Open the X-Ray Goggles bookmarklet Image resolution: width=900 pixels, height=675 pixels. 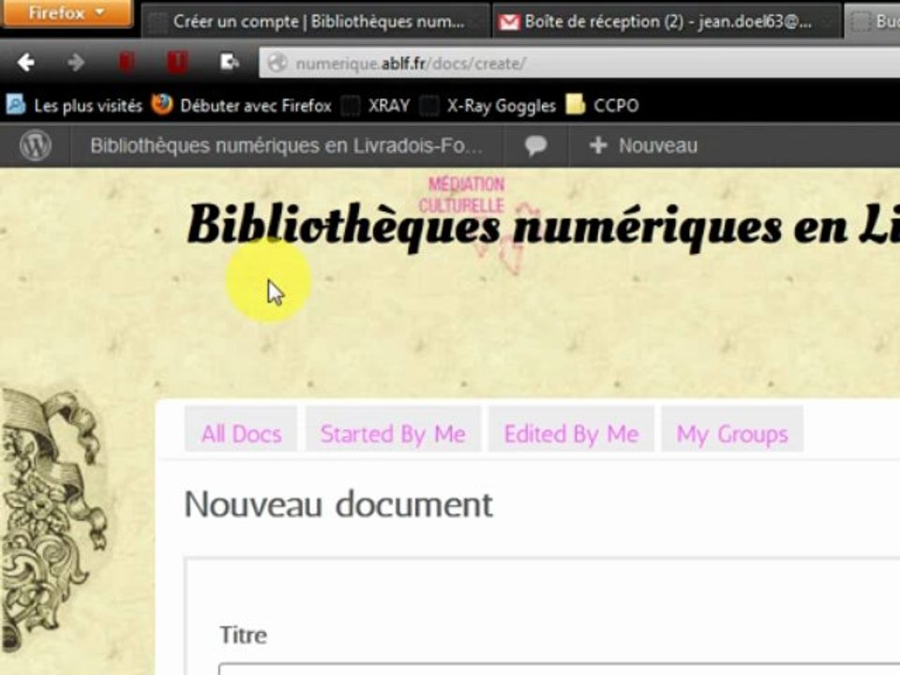pos(487,106)
